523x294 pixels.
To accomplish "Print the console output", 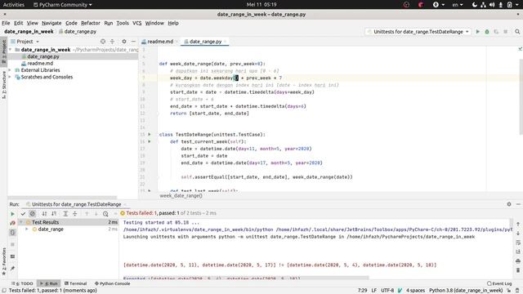I will tap(518, 261).
